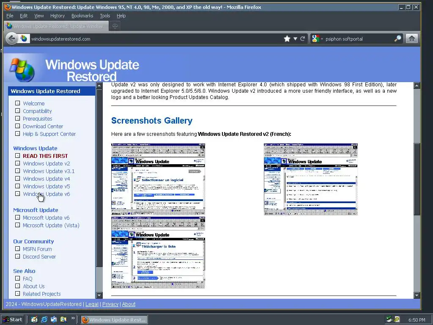Image resolution: width=433 pixels, height=325 pixels.
Task: Open the URL history dropdown arrow
Action: pyautogui.click(x=295, y=39)
